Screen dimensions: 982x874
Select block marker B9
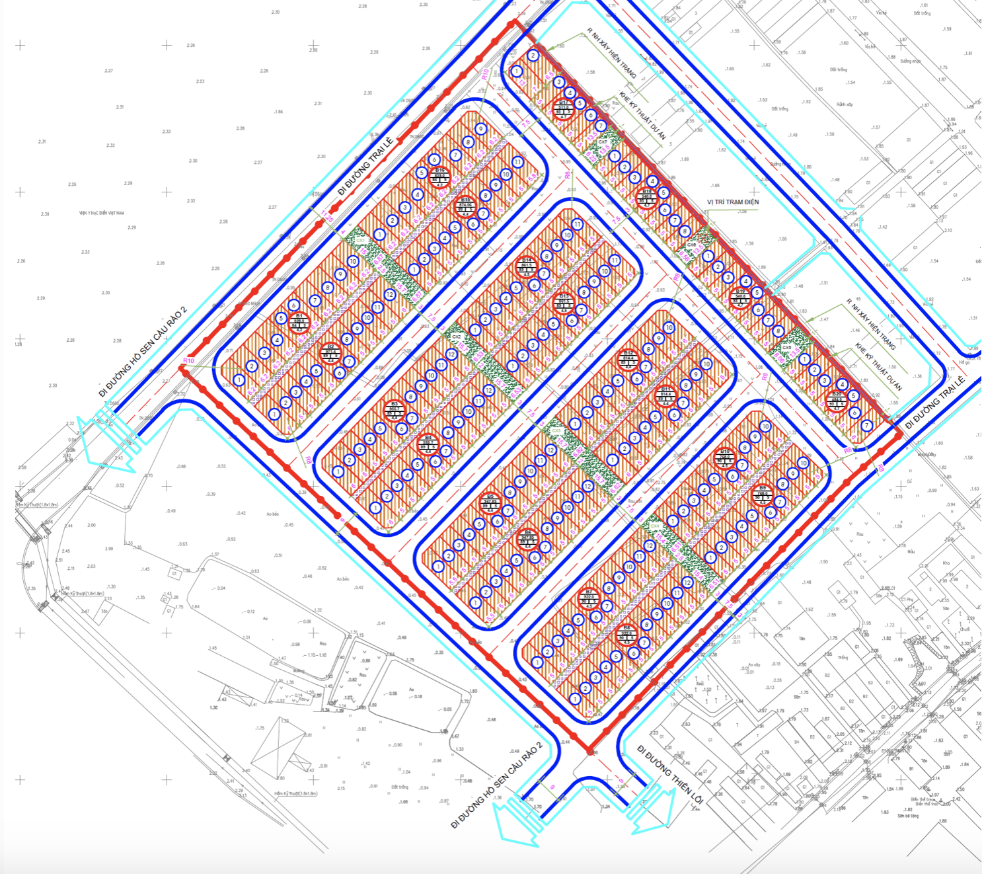point(762,493)
